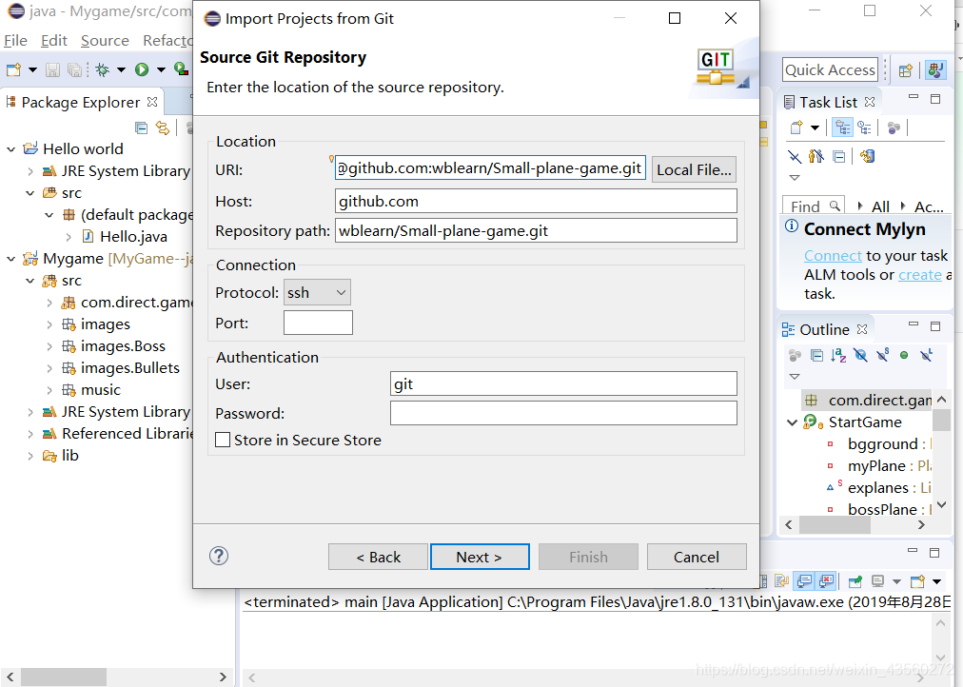
Task: Toggle Link with Editor in Package Explorer
Action: point(163,128)
